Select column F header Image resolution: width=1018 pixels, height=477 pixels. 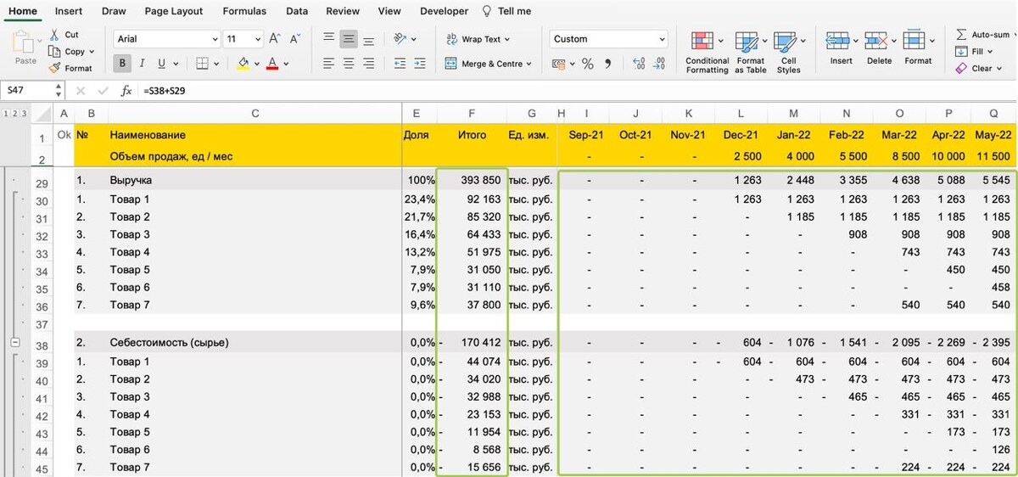(x=472, y=114)
